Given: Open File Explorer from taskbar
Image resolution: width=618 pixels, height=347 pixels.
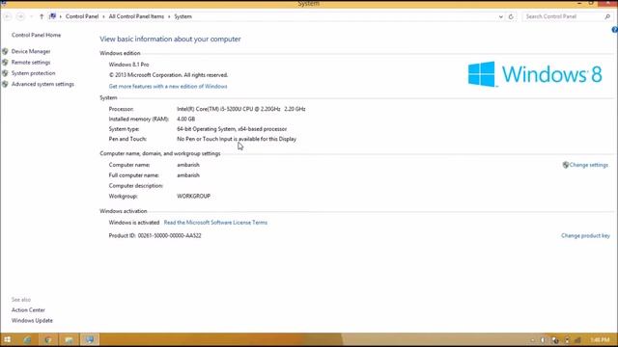Looking at the screenshot, I should coord(69,339).
